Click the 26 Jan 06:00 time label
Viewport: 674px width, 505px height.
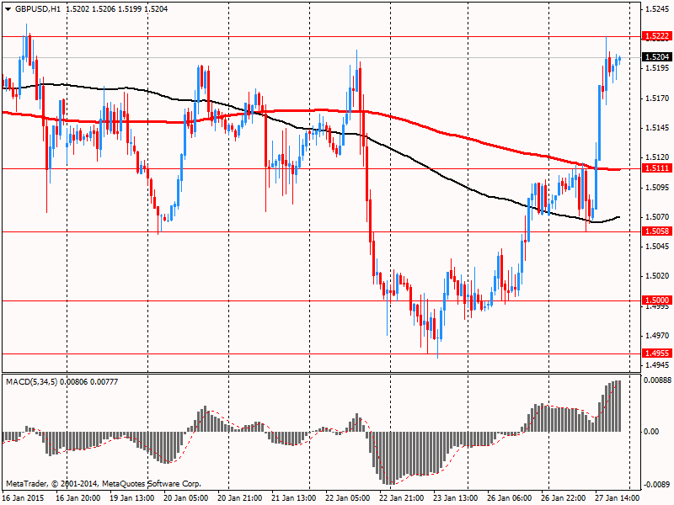pos(510,498)
